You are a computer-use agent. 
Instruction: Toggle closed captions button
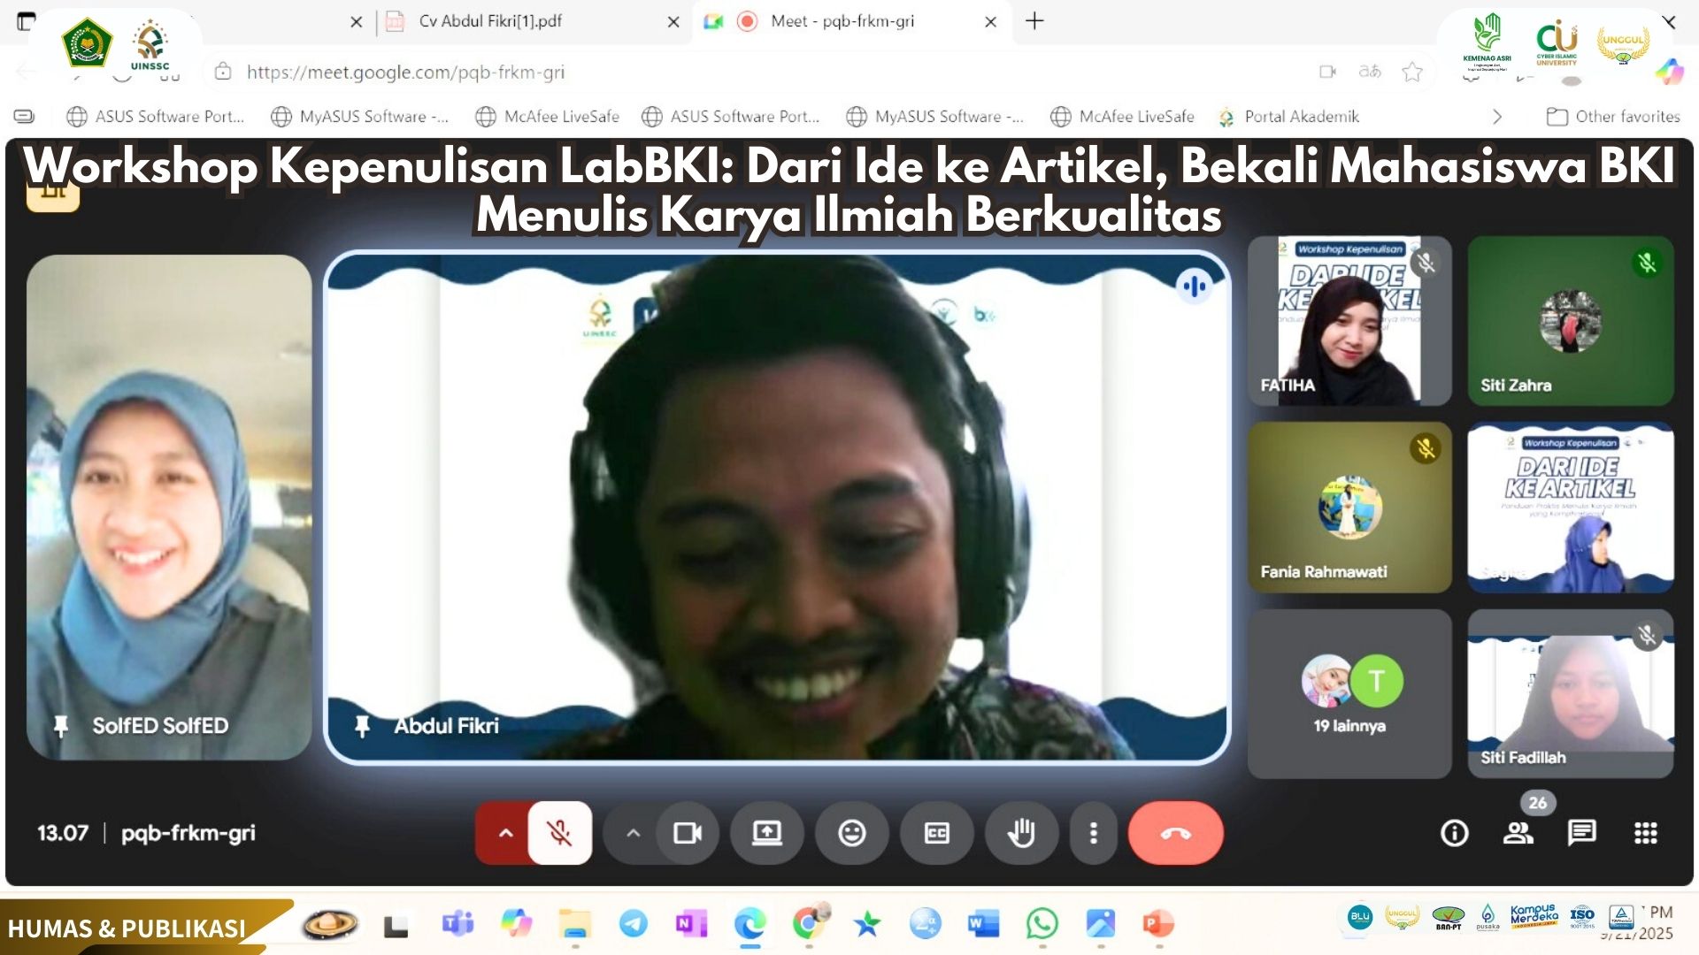(x=936, y=833)
